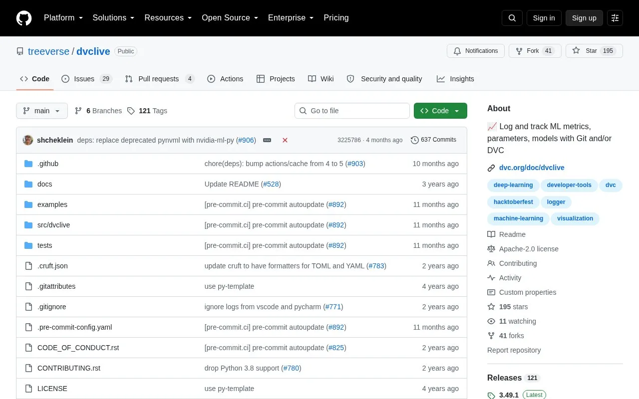The height and width of the screenshot is (399, 639).
Task: Open the main branch selector dropdown
Action: pyautogui.click(x=42, y=111)
